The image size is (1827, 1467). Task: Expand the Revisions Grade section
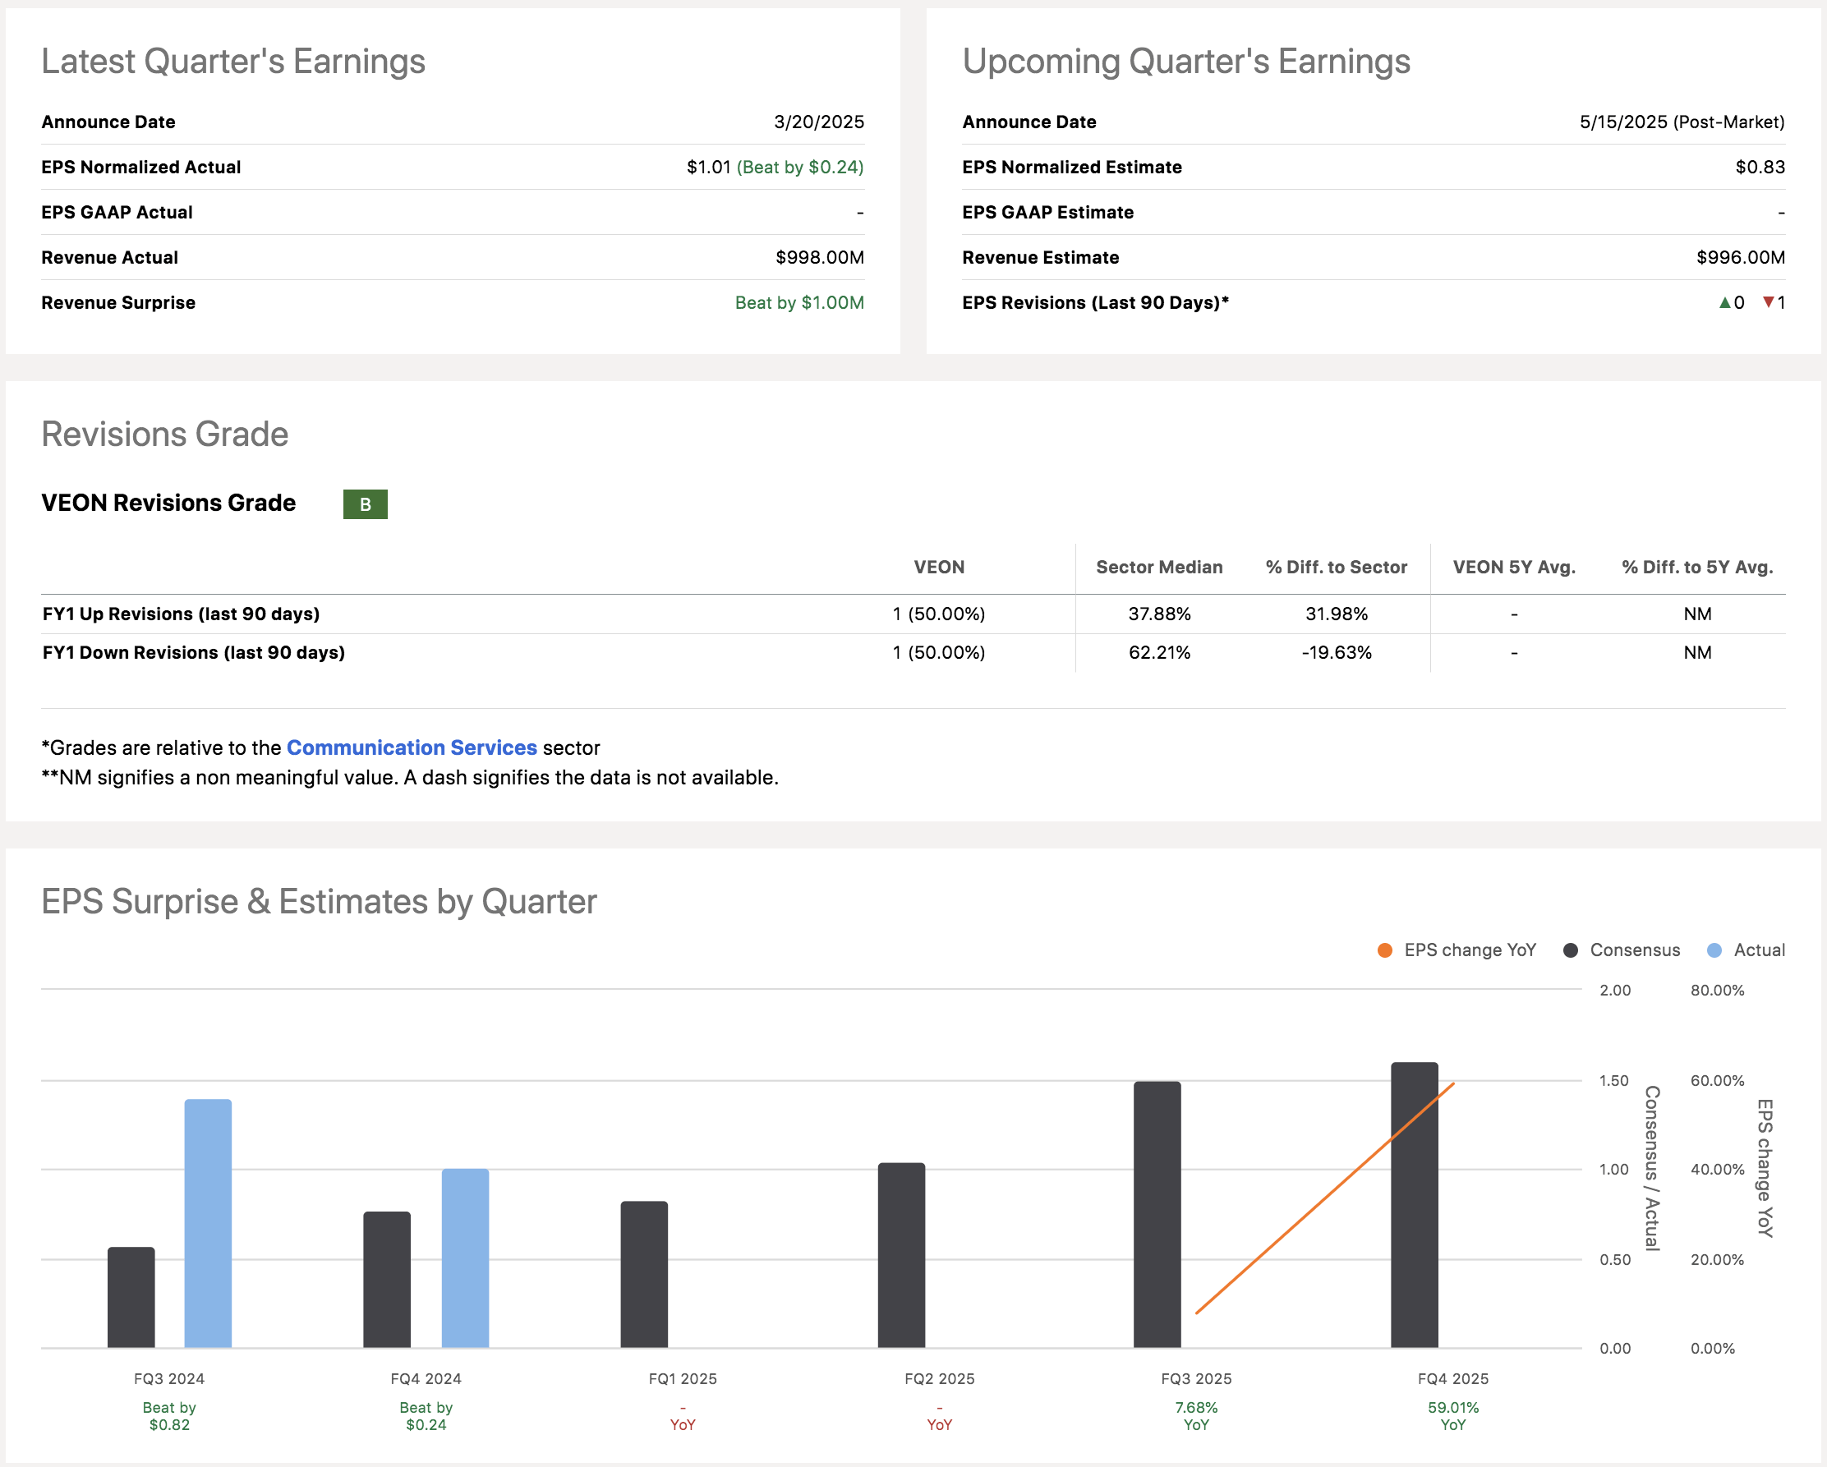(x=164, y=434)
